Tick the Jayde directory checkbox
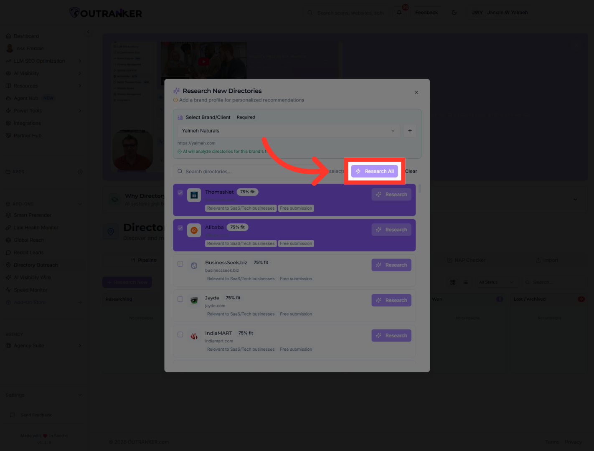The width and height of the screenshot is (594, 451). coord(180,299)
